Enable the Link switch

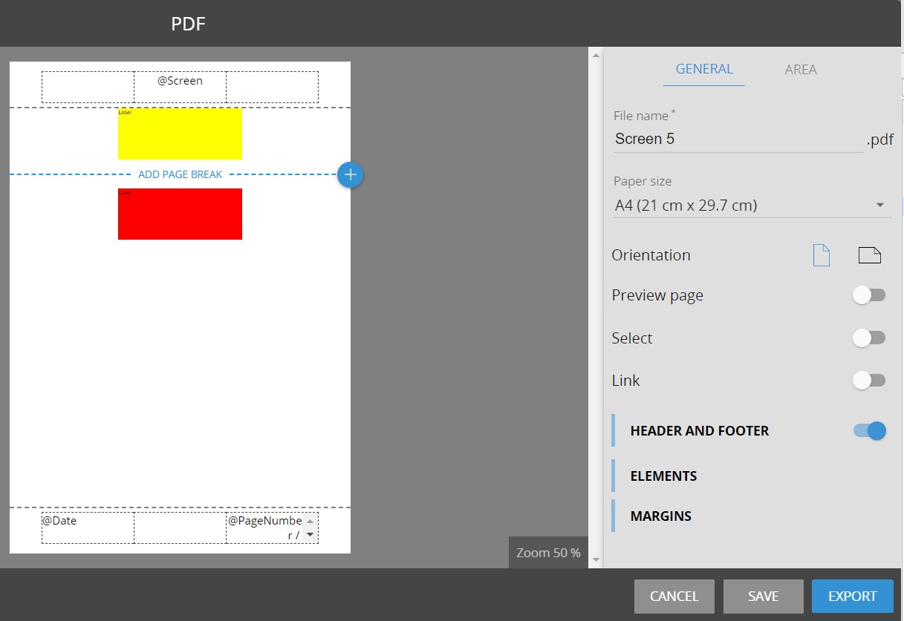868,381
